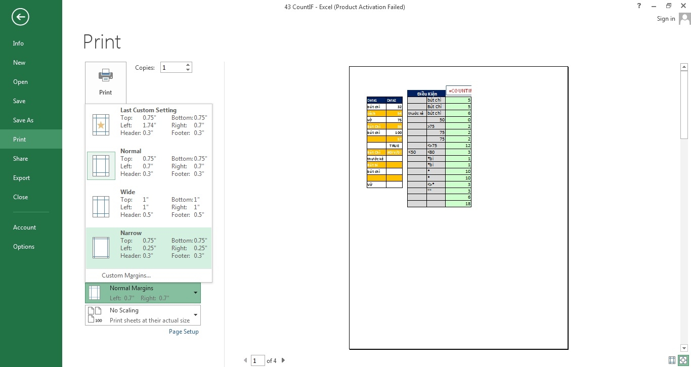Viewport: 691px width, 367px height.
Task: Click the back arrow circle icon
Action: point(20,17)
